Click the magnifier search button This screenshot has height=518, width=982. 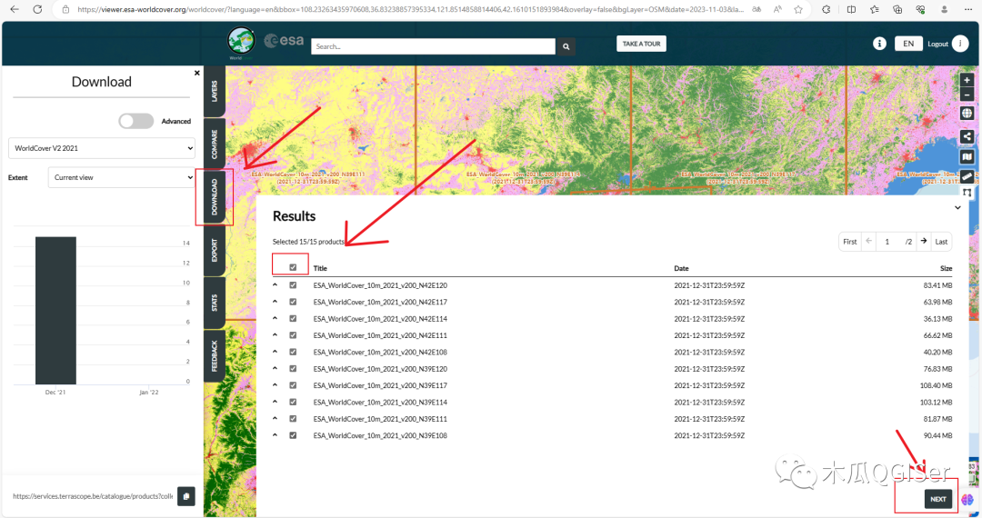pos(566,46)
